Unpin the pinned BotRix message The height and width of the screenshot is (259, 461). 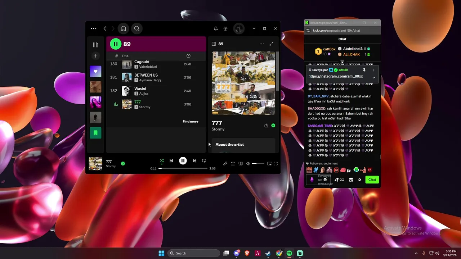(364, 70)
